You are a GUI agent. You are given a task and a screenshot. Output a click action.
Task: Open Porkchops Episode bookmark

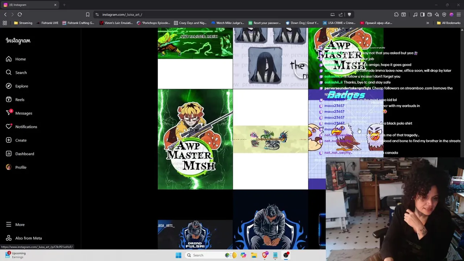[153, 23]
